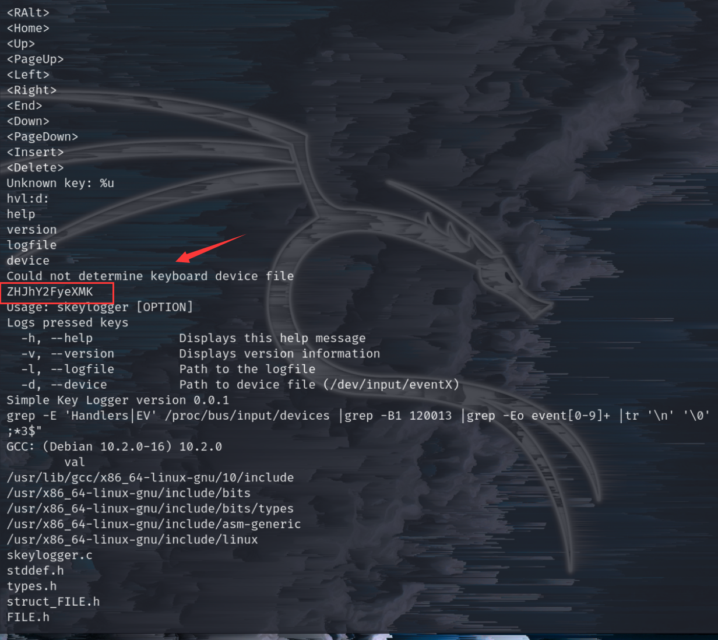Click the '<Right>' line
Viewport: 718px width, 640px height.
pos(31,90)
